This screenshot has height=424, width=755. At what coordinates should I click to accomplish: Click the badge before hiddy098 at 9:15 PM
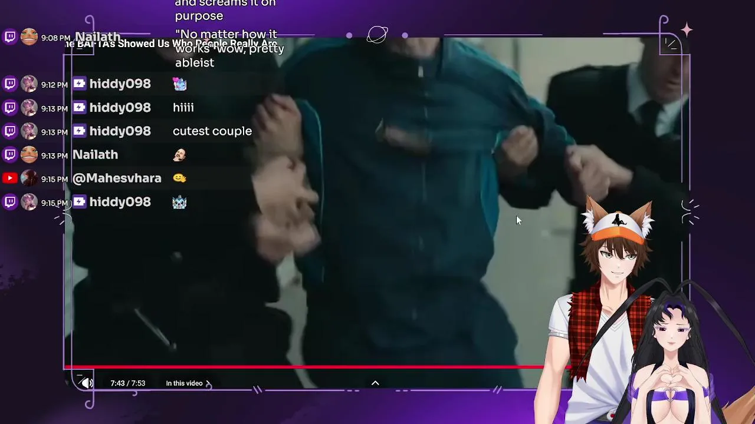(79, 201)
